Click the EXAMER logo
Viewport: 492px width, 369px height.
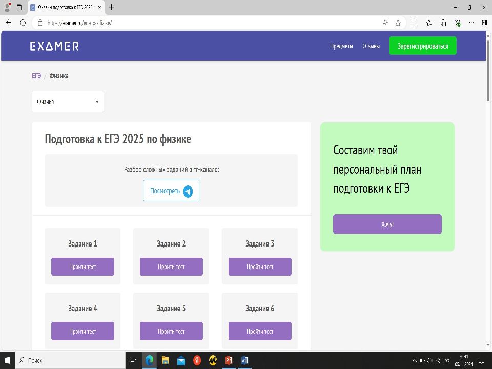pyautogui.click(x=54, y=46)
